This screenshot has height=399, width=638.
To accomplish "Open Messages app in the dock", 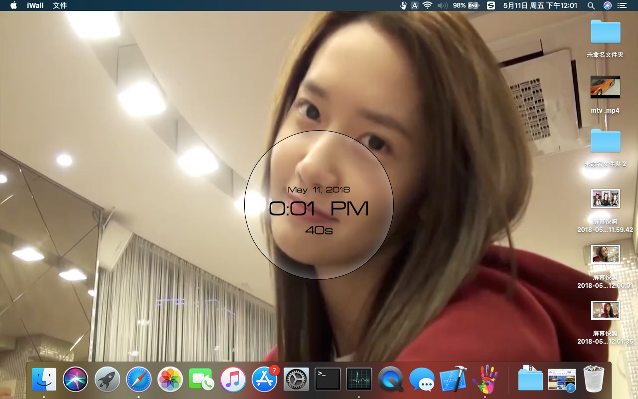I will 422,379.
